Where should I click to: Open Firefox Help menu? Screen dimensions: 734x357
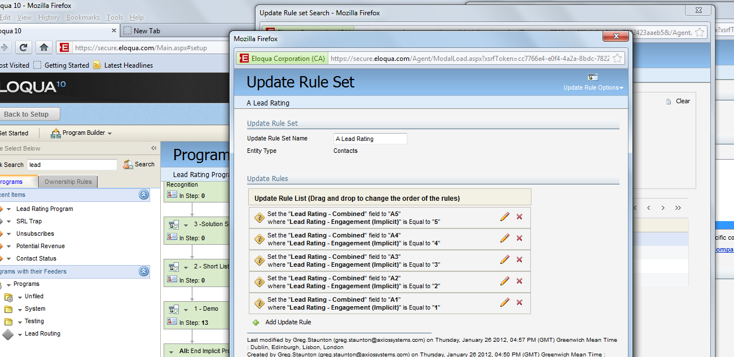click(137, 17)
